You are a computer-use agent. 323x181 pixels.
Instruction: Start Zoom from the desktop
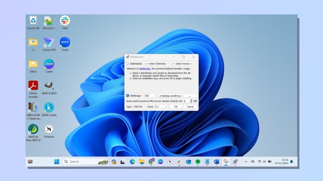[x=65, y=42]
